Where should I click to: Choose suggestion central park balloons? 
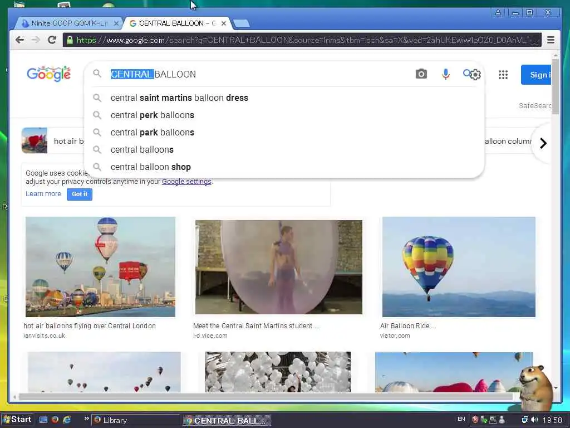point(284,133)
